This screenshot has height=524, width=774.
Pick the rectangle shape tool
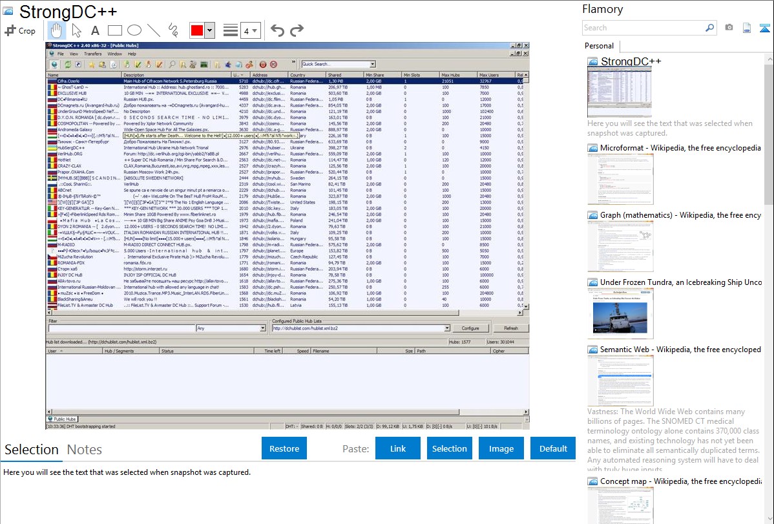pos(114,30)
